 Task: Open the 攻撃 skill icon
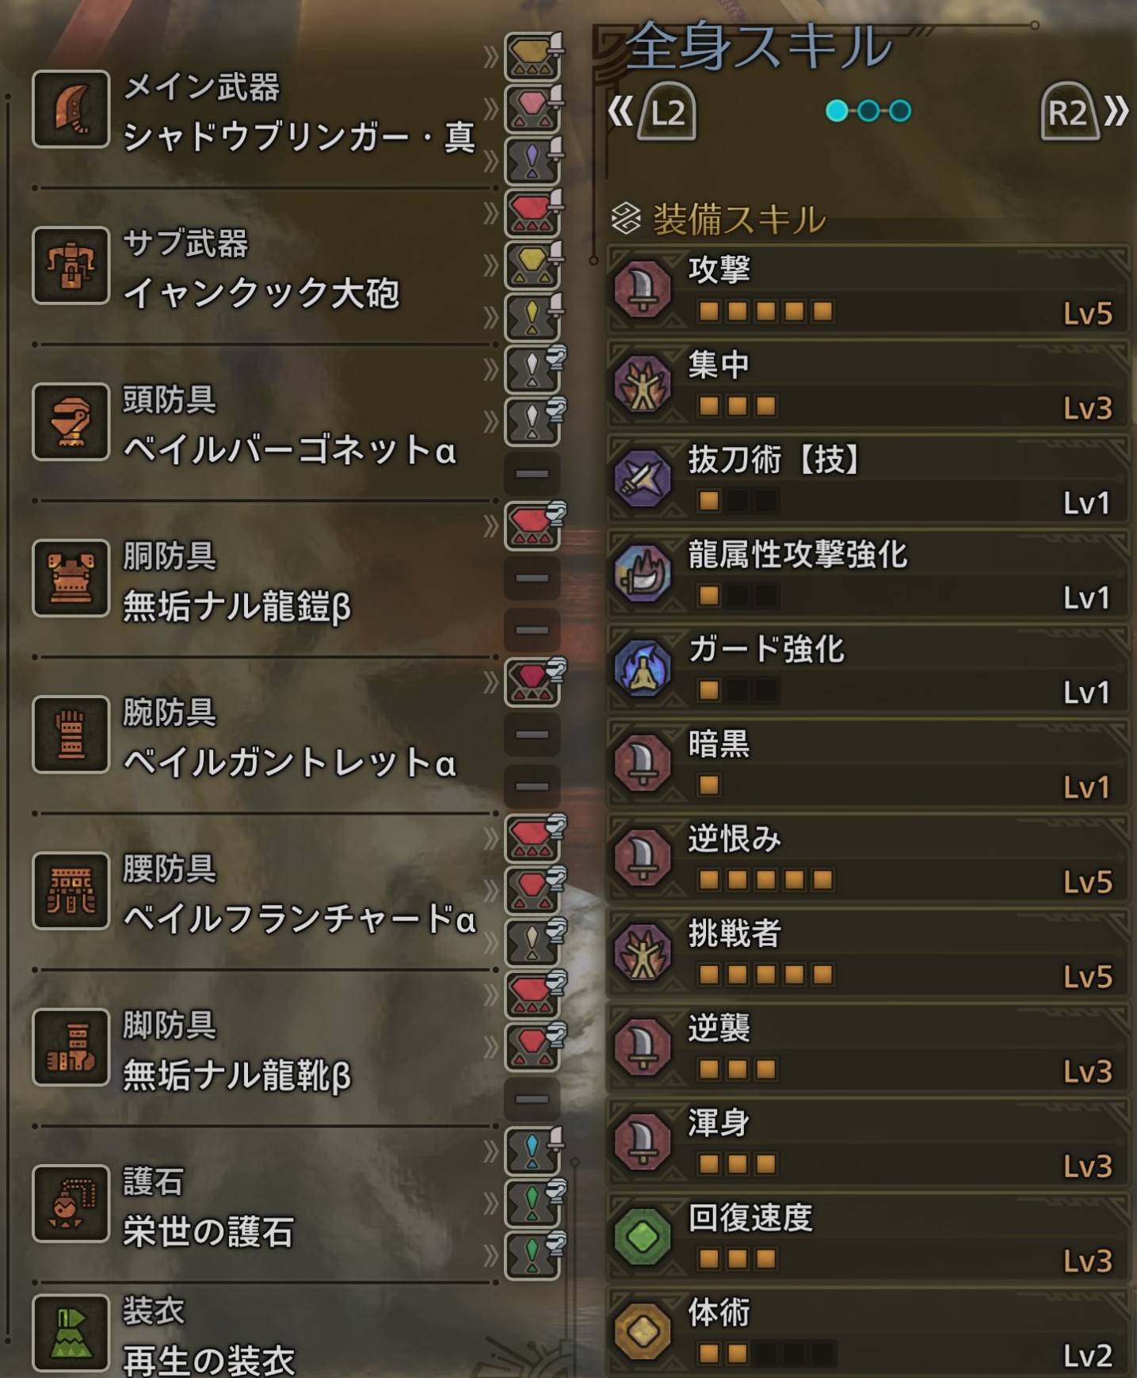(643, 289)
